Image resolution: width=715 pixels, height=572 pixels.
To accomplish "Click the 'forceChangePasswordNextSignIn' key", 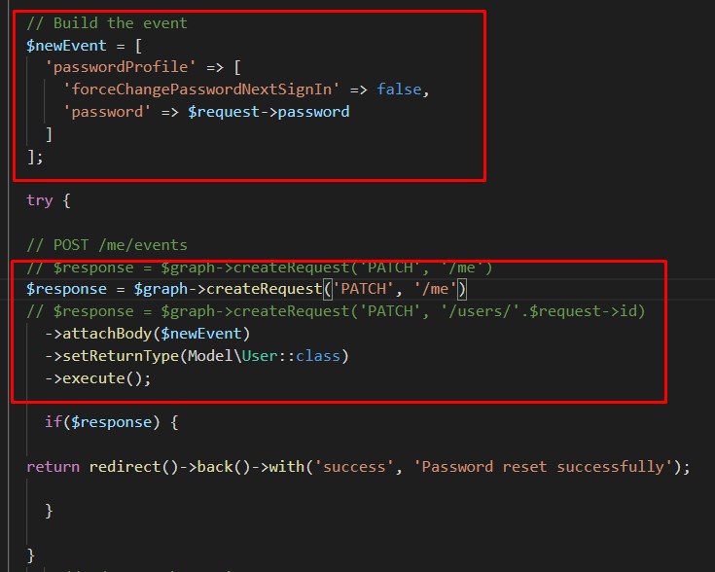I will 201,89.
